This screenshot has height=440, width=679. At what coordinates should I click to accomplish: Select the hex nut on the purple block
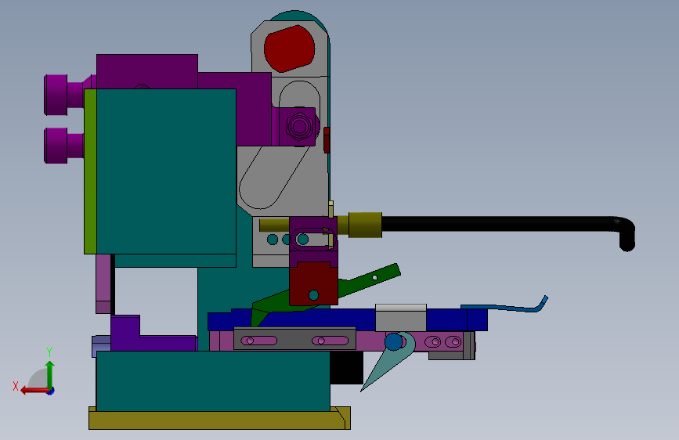[x=299, y=127]
